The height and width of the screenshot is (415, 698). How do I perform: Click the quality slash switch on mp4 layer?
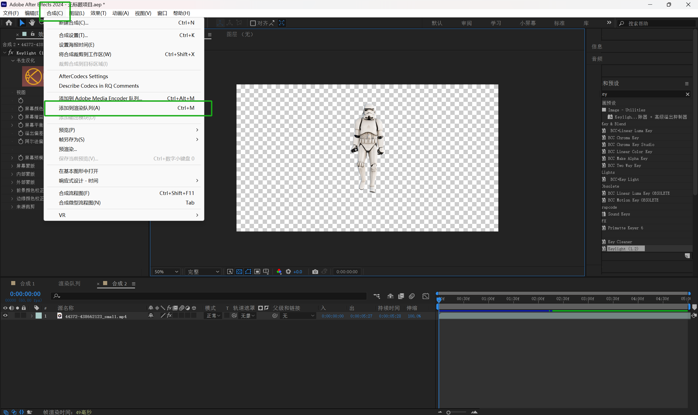click(x=163, y=316)
